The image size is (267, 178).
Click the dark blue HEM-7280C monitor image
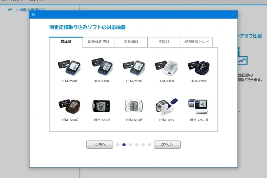tap(199, 68)
